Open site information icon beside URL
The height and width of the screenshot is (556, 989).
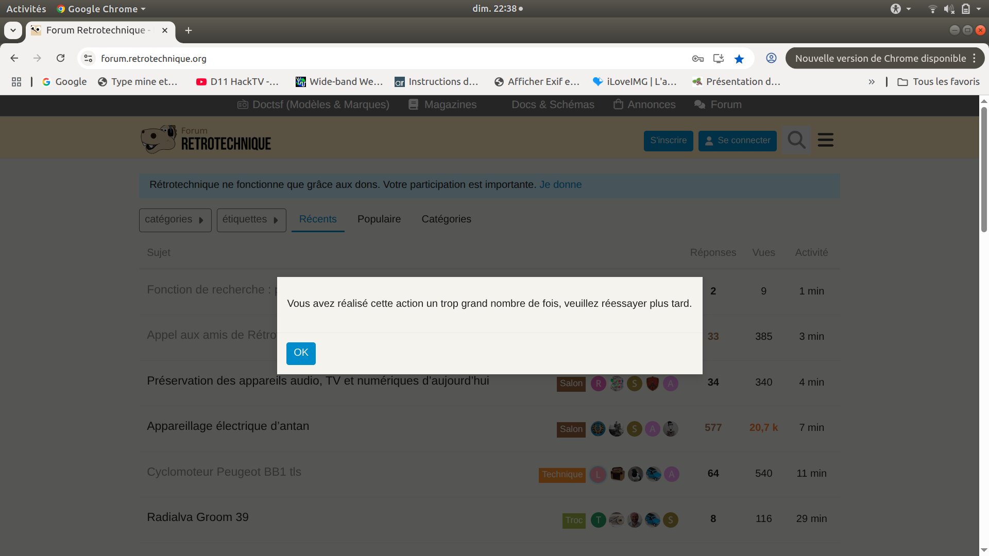pyautogui.click(x=89, y=59)
